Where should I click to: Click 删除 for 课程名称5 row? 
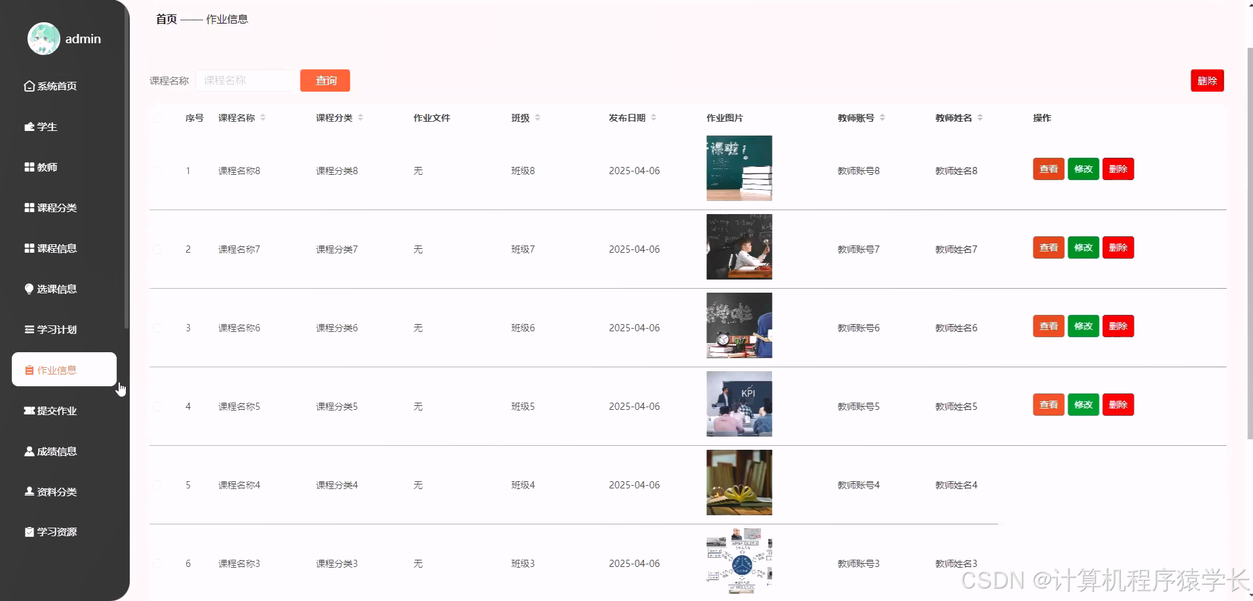(1118, 405)
